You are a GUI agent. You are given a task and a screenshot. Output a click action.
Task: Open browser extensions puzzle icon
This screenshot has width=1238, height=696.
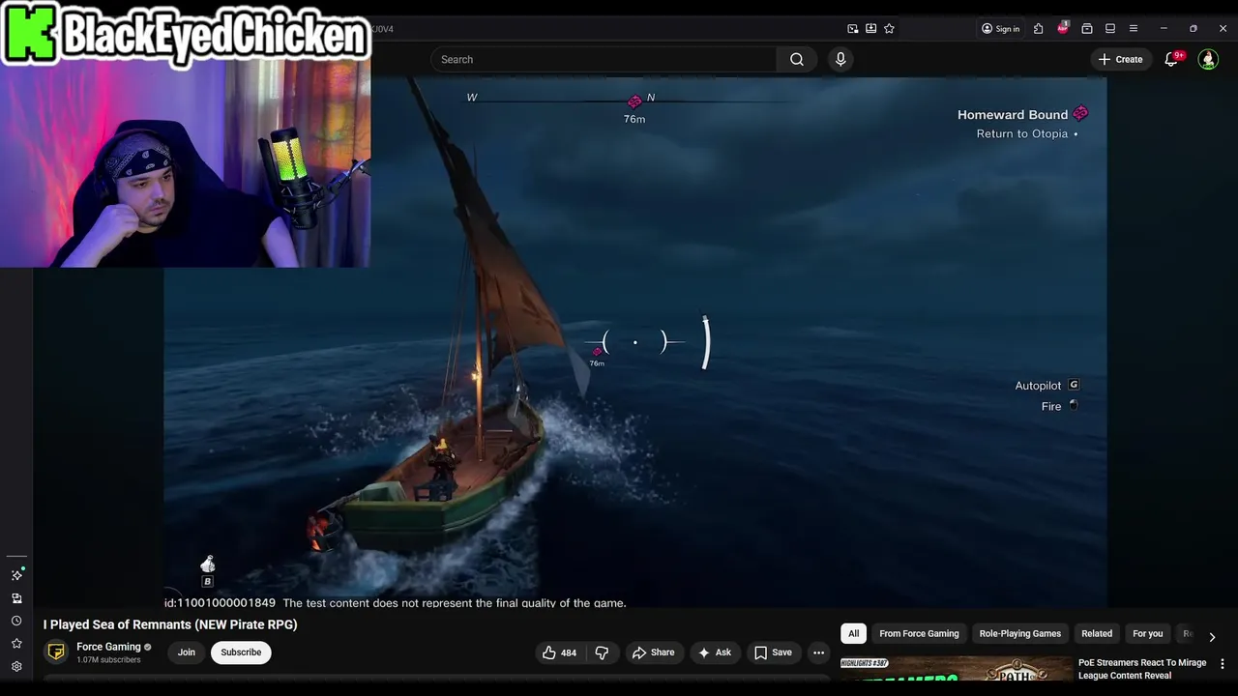point(1038,29)
